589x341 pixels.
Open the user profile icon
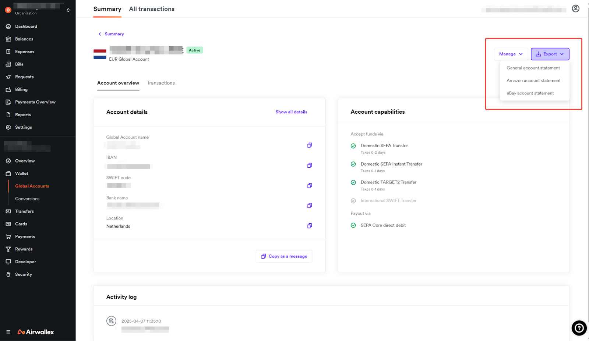click(575, 8)
